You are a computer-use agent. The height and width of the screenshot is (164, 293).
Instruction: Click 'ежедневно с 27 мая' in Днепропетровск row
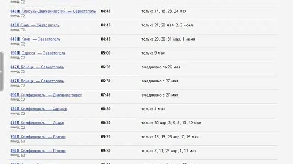pyautogui.click(x=160, y=95)
